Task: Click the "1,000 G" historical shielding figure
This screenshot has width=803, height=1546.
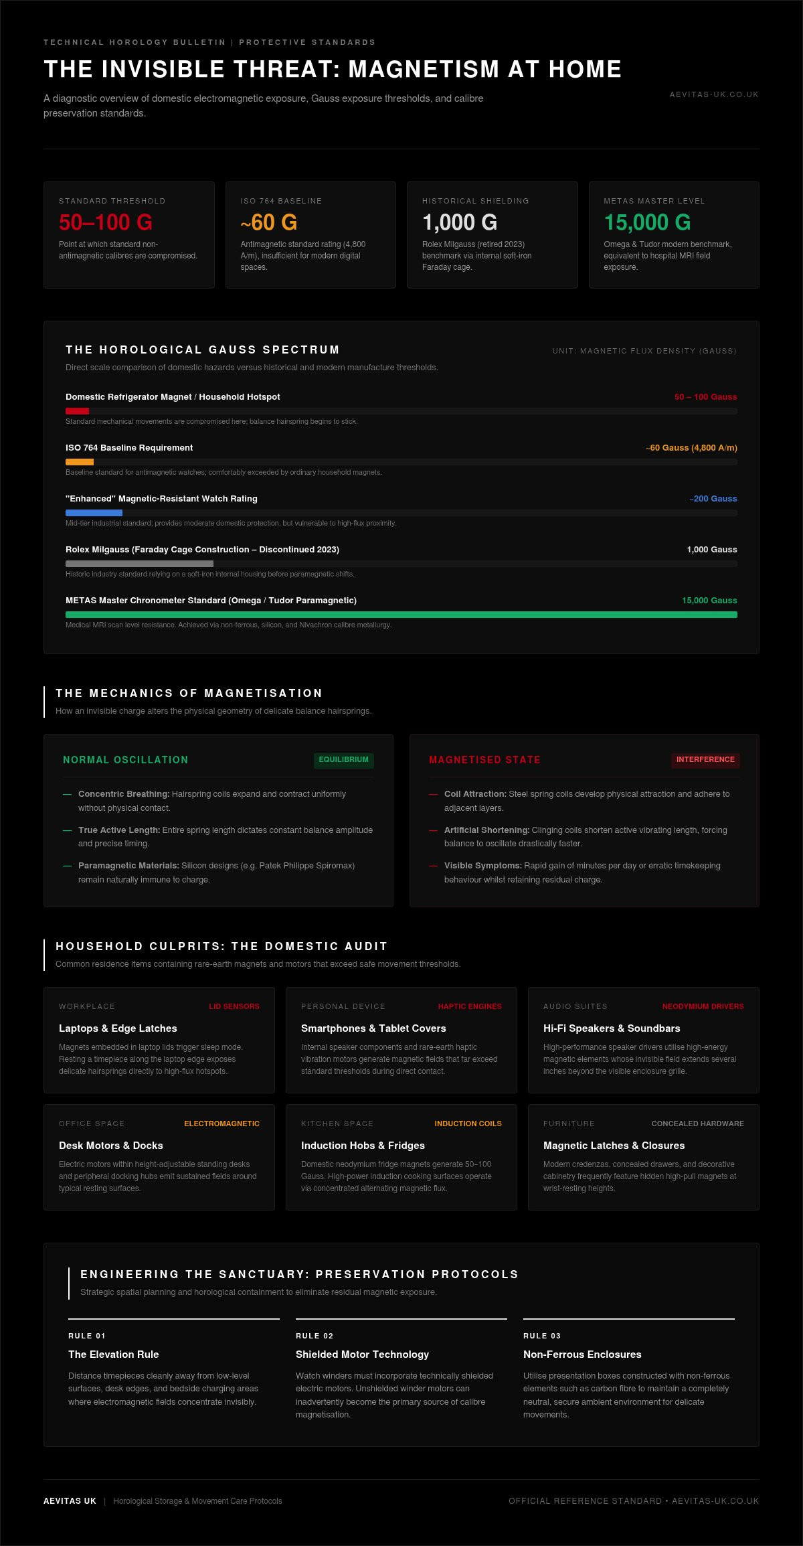Action: click(x=460, y=222)
